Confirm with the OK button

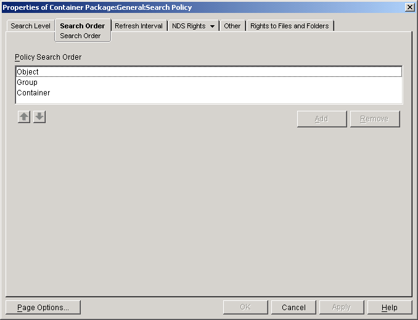[245, 308]
